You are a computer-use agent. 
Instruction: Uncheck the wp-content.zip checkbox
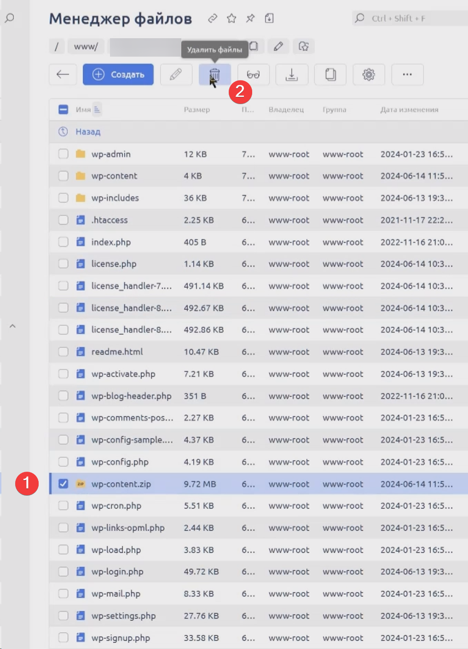(64, 484)
